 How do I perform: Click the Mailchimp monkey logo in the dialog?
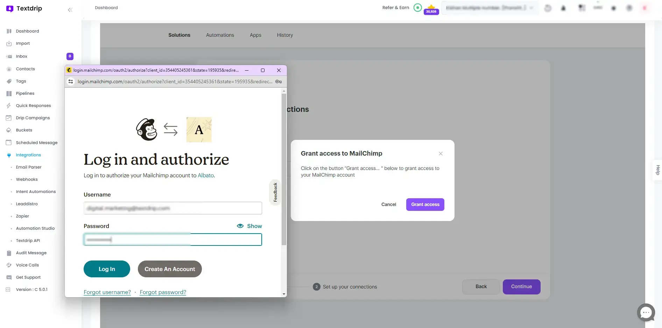tap(146, 129)
